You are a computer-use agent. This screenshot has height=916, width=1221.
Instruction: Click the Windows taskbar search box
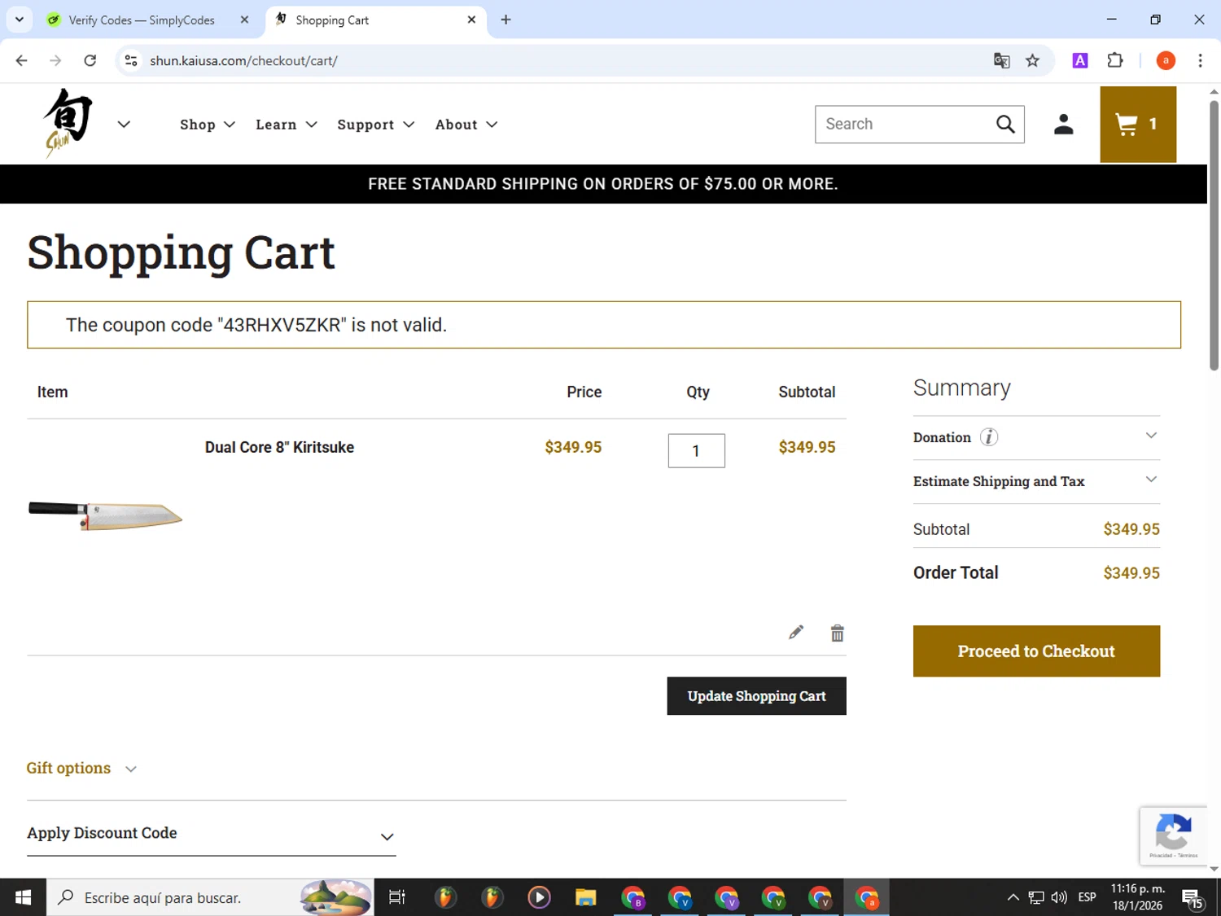[210, 897]
